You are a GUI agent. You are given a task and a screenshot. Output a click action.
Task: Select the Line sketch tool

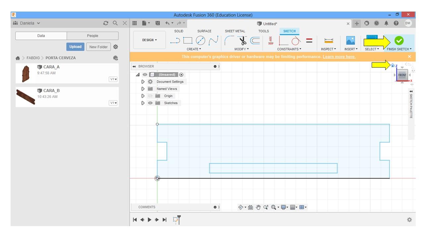click(175, 41)
